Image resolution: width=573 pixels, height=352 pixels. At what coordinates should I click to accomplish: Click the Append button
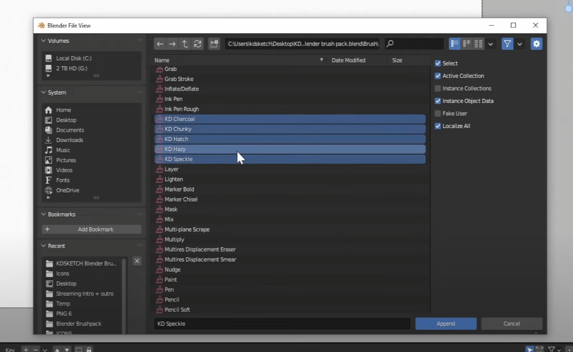(446, 323)
